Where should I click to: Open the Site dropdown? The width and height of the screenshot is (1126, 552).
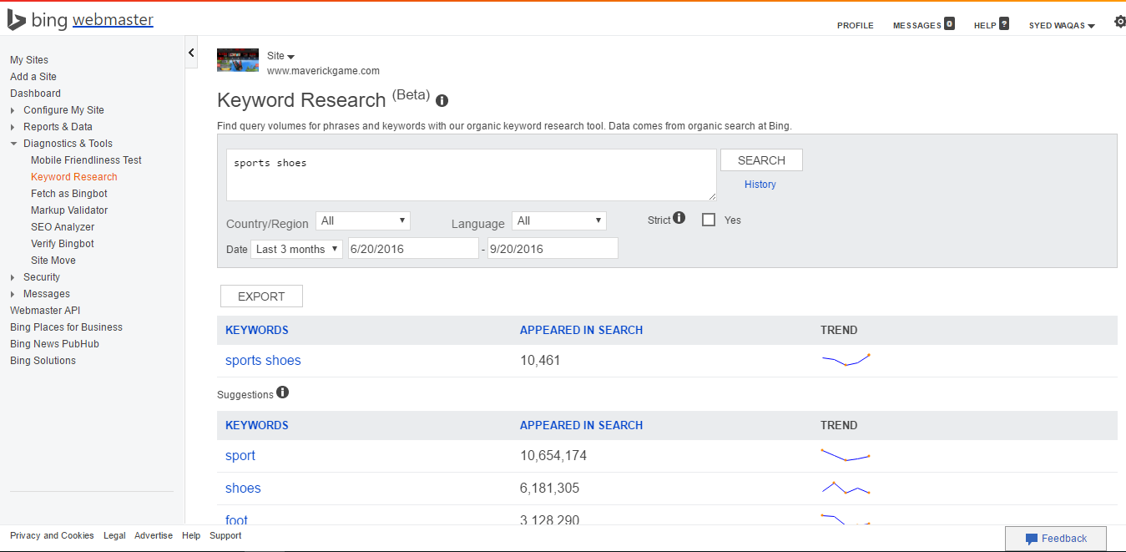click(281, 56)
